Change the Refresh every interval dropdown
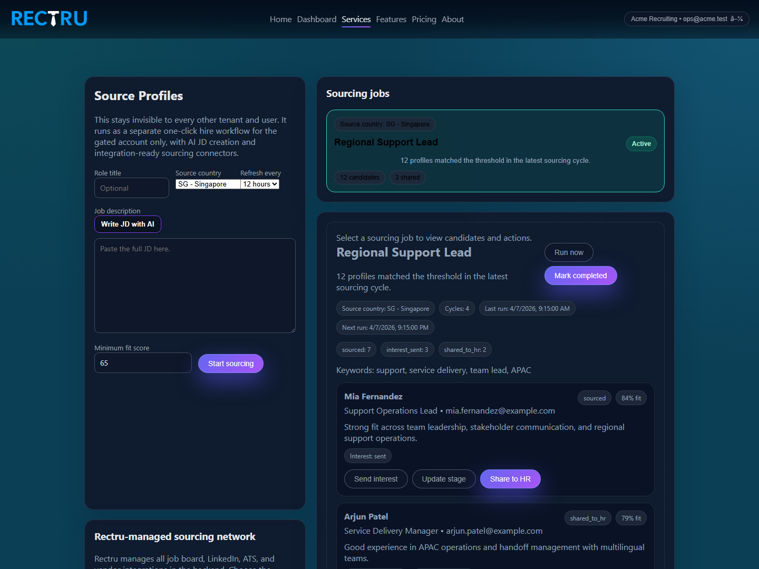Viewport: 759px width, 569px height. pyautogui.click(x=260, y=184)
